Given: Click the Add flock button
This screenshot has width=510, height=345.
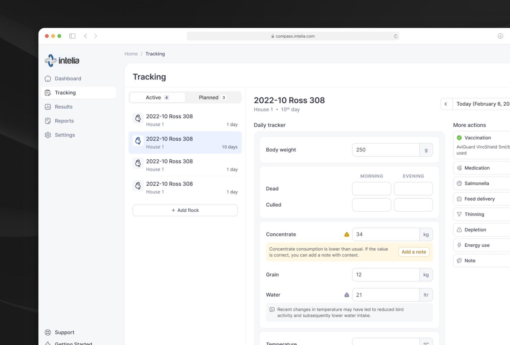Looking at the screenshot, I should [185, 210].
